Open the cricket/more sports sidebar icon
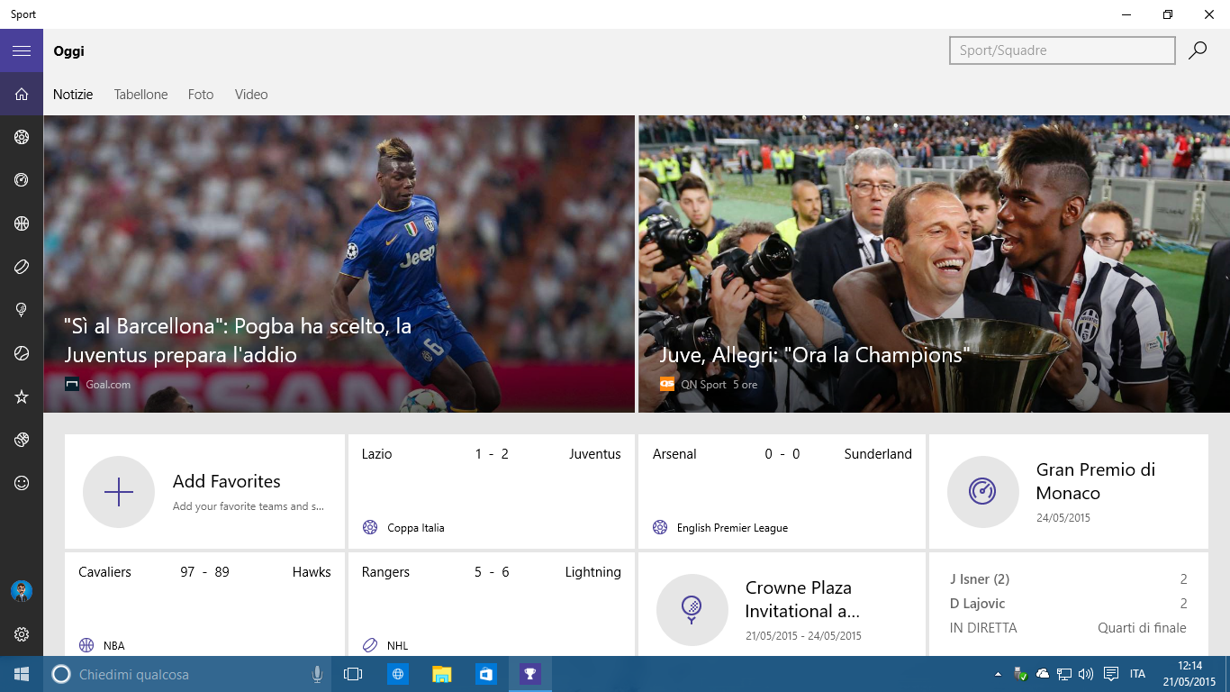The image size is (1230, 692). pyautogui.click(x=22, y=440)
